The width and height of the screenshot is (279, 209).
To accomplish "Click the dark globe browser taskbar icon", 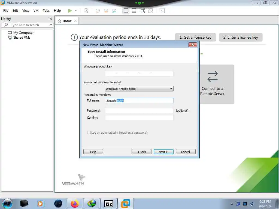I will (x=58, y=204).
